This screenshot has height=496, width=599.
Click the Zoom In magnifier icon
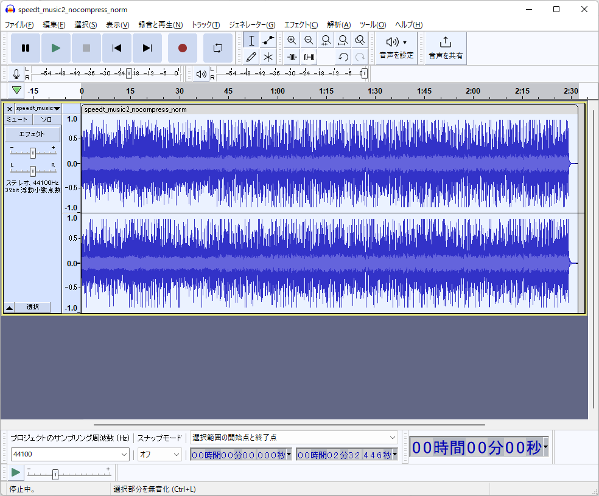point(292,41)
